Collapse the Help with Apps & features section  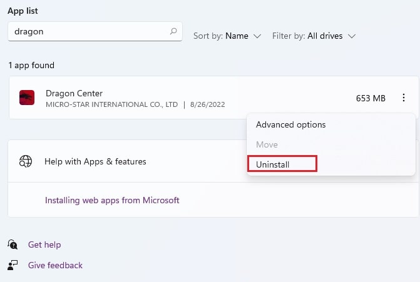213,161
